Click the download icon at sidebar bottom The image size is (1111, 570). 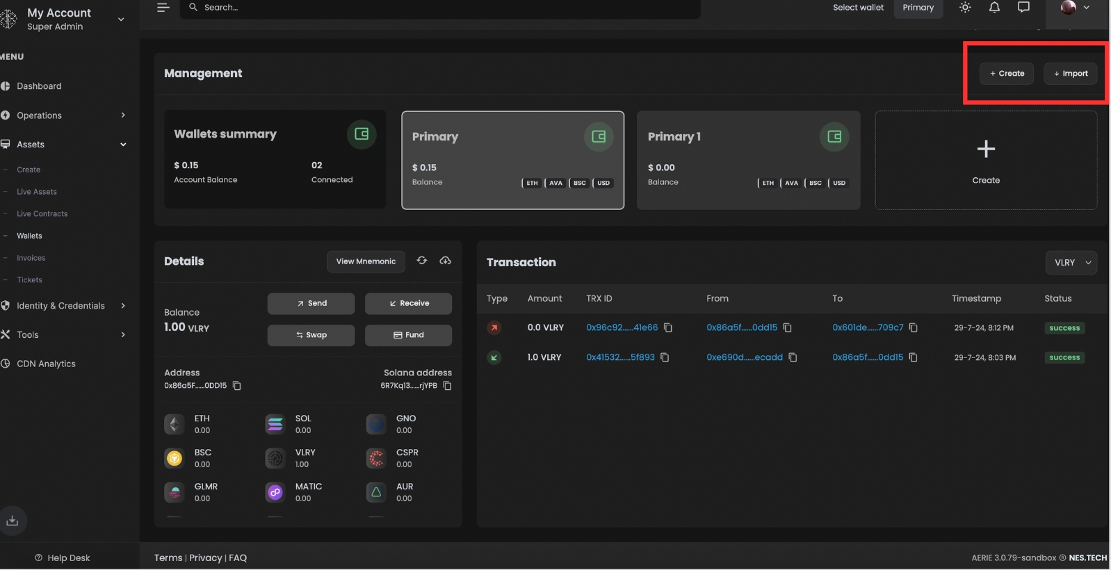(x=13, y=521)
